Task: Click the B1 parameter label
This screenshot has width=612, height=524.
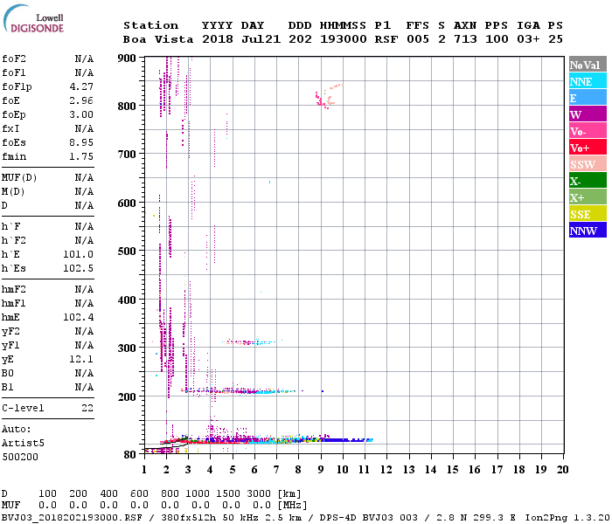Action: click(8, 387)
